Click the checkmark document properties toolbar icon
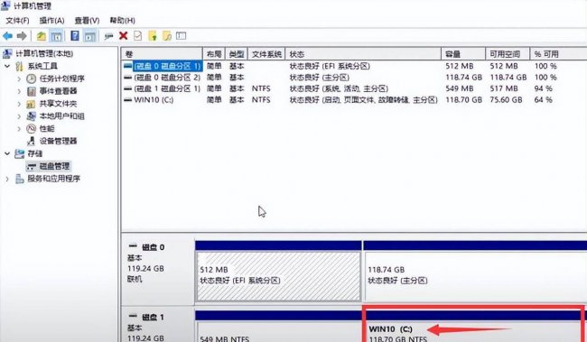Viewport: 587px width, 342px height. [138, 36]
